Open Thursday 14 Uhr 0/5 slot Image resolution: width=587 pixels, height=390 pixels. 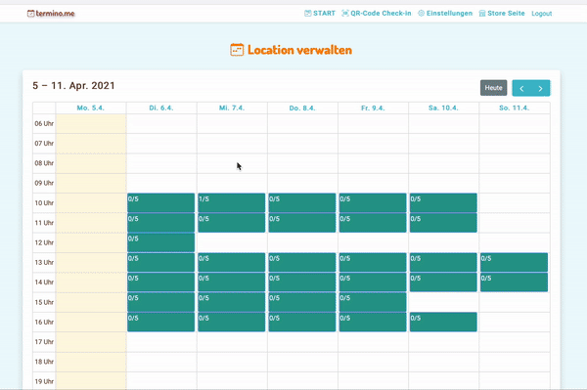[302, 282]
